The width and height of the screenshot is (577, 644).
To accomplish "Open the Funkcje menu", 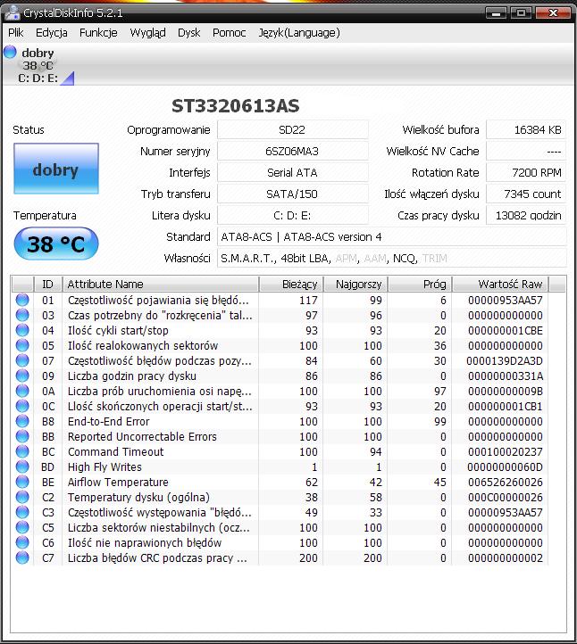I will [98, 33].
